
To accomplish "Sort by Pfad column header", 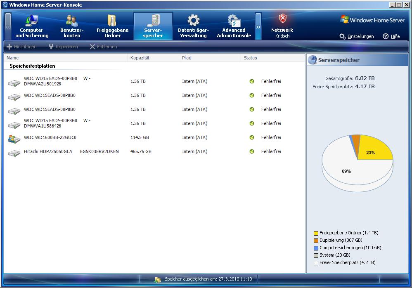I will 210,58.
